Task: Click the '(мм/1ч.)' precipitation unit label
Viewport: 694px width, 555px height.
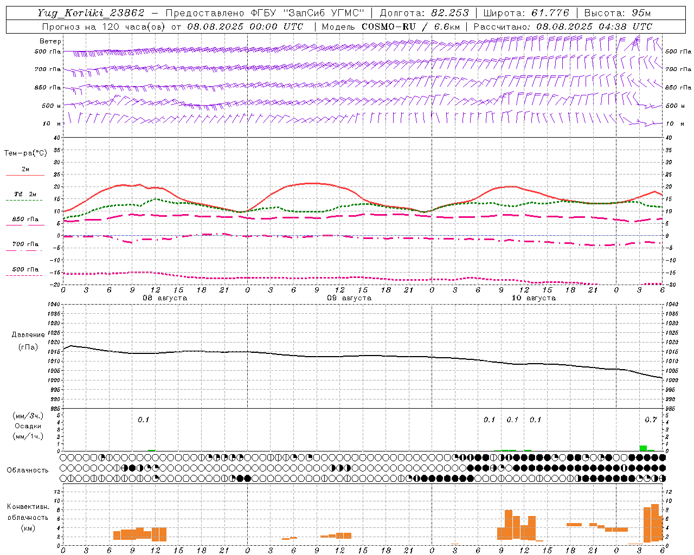Action: click(28, 436)
